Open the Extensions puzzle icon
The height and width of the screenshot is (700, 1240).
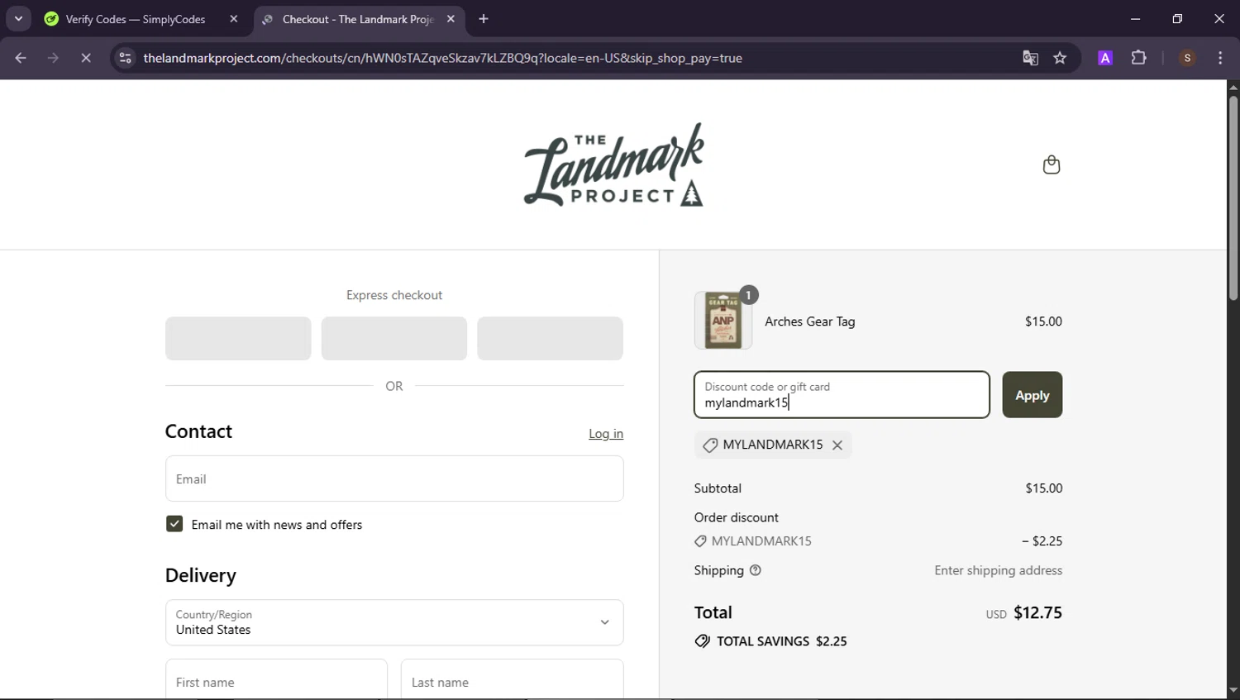point(1139,58)
